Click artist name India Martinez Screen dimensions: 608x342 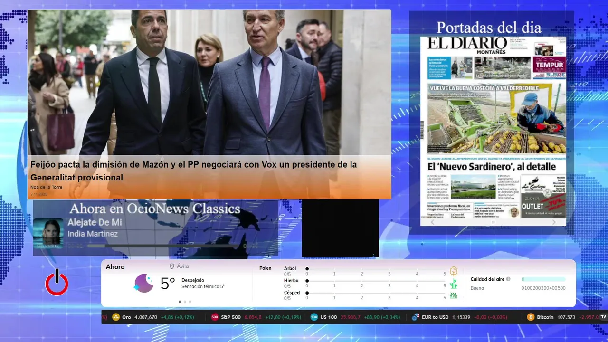coord(93,234)
